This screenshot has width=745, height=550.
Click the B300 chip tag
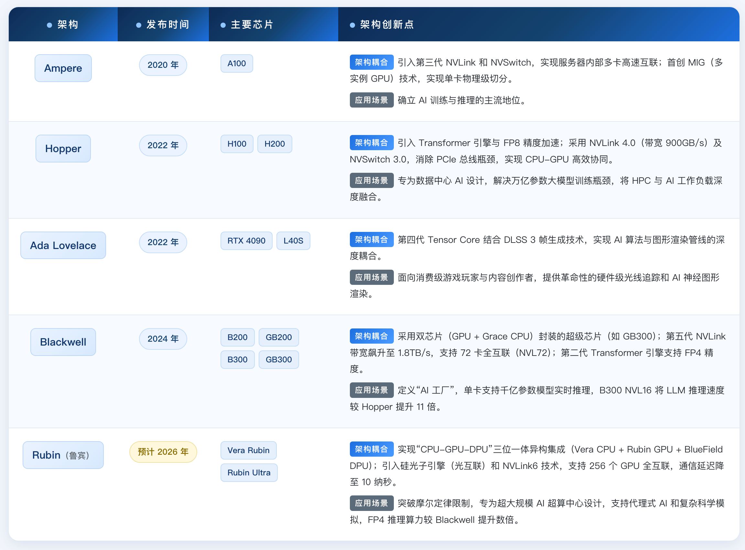(237, 359)
